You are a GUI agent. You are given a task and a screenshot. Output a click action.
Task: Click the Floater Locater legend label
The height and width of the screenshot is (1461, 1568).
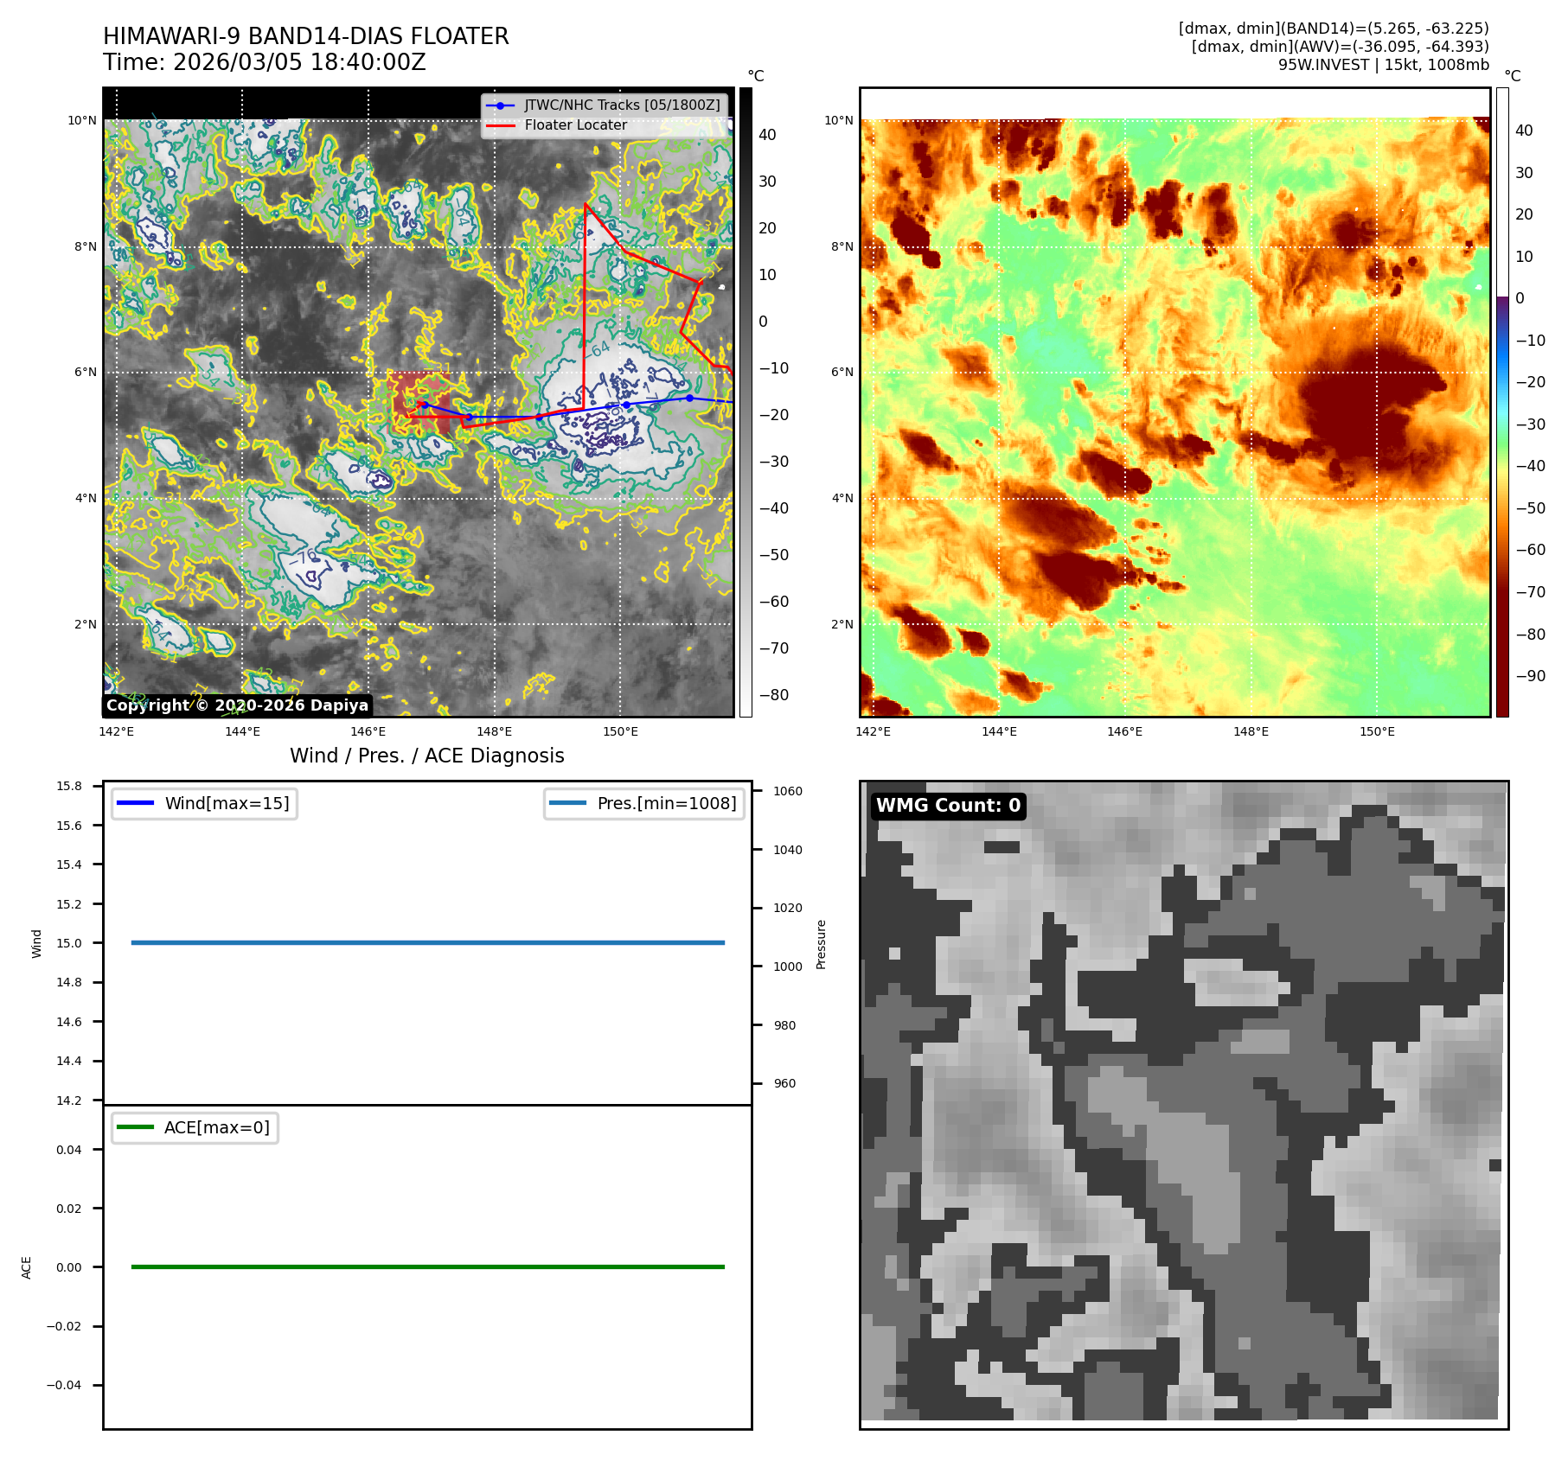[575, 125]
